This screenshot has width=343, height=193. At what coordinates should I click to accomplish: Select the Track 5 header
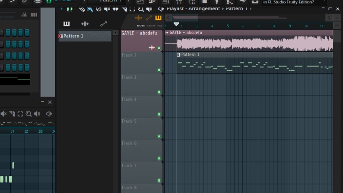coord(141,129)
